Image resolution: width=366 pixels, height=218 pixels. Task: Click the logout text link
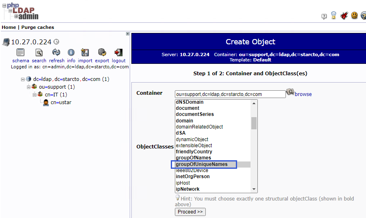coord(119,61)
